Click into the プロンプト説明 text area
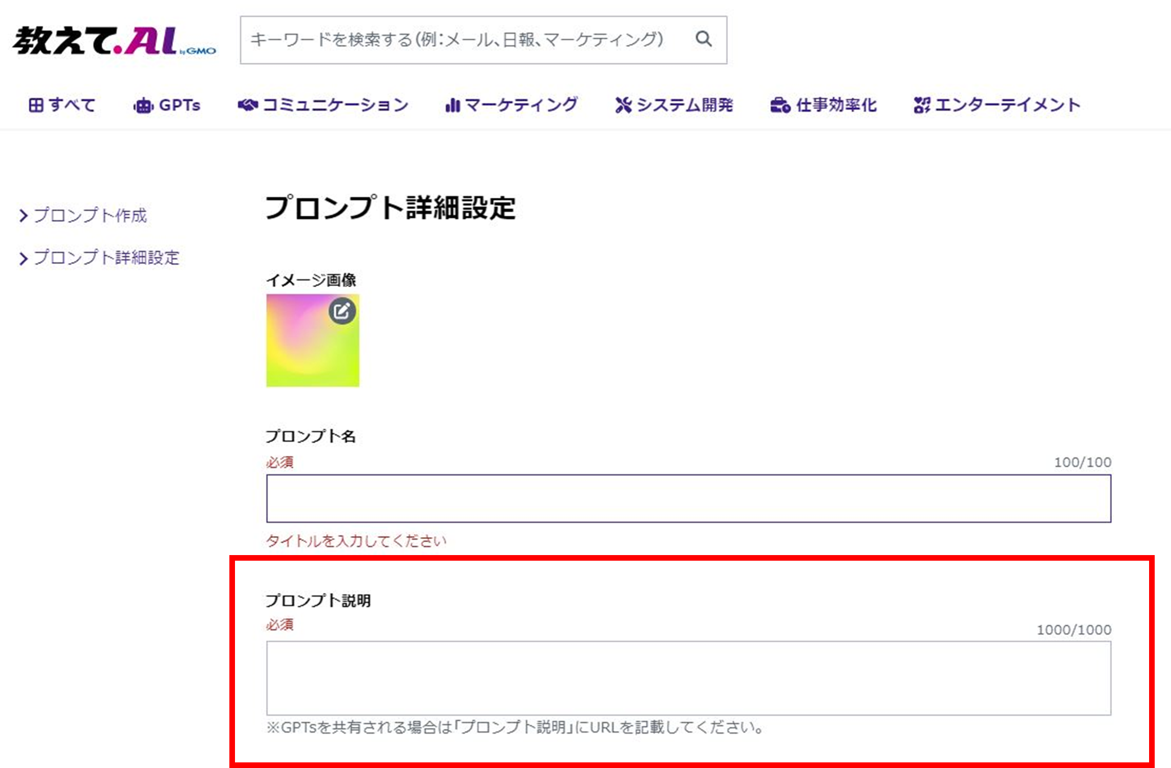 click(x=688, y=678)
